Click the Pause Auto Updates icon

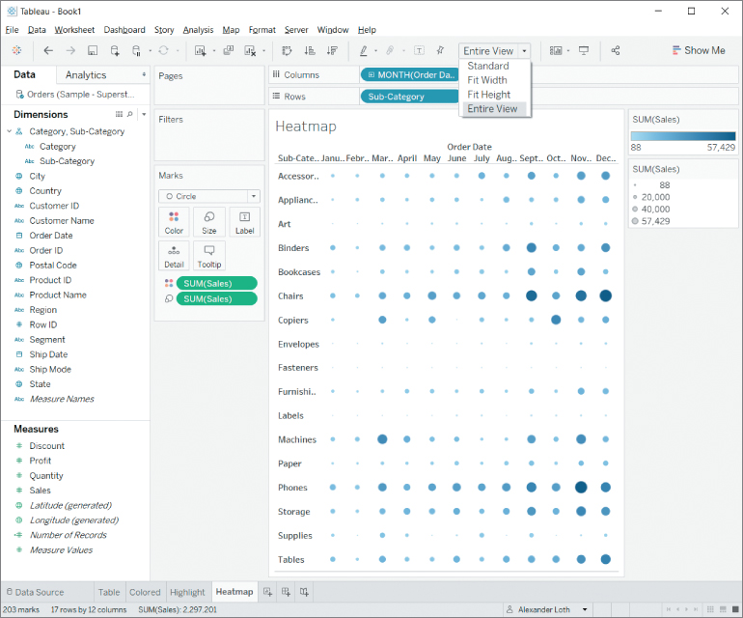click(136, 50)
